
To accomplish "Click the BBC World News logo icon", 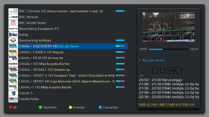I will tap(13, 23).
